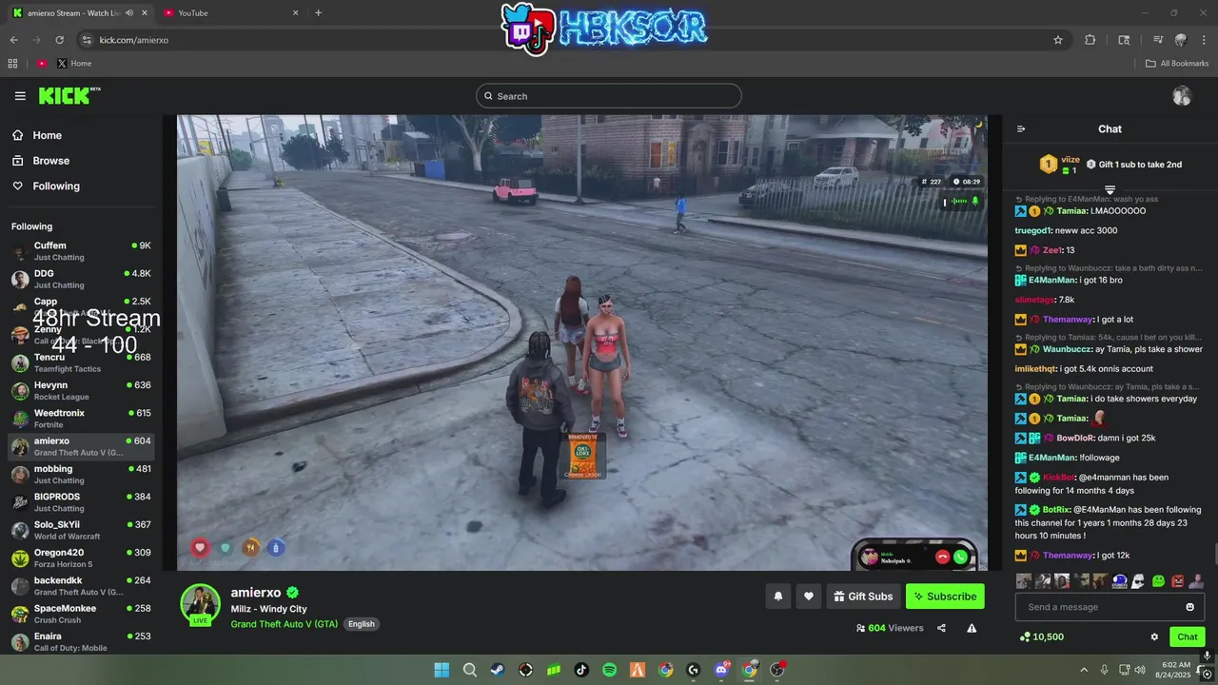Open the 10,500 channel points balance
The image size is (1218, 685).
click(x=1041, y=636)
